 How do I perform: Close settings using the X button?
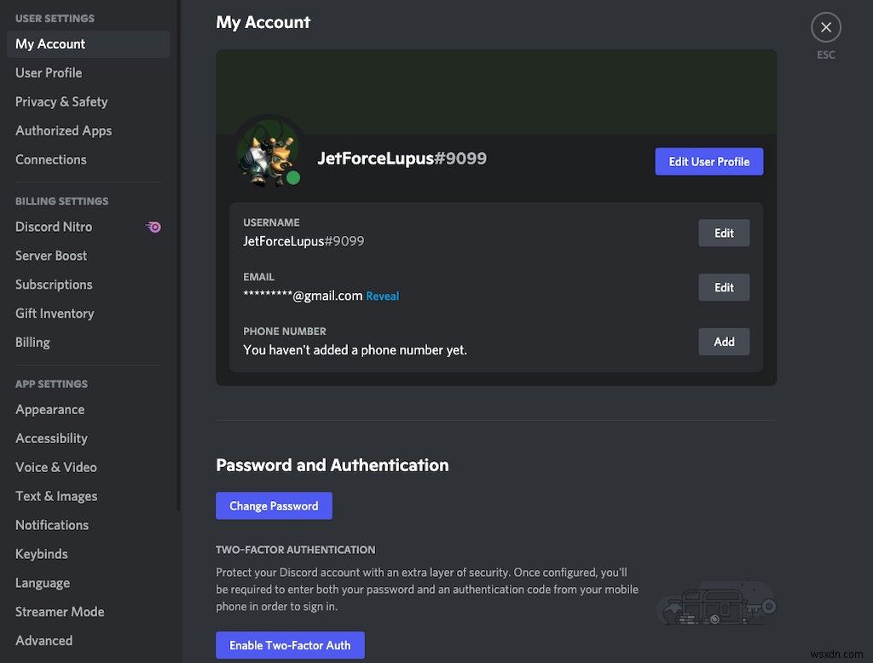pyautogui.click(x=825, y=26)
